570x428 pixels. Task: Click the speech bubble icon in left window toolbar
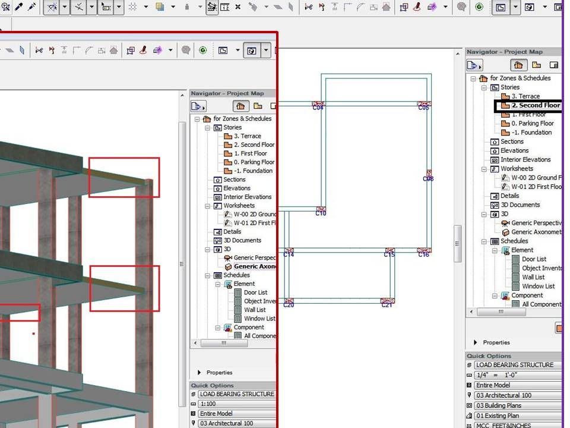[186, 50]
